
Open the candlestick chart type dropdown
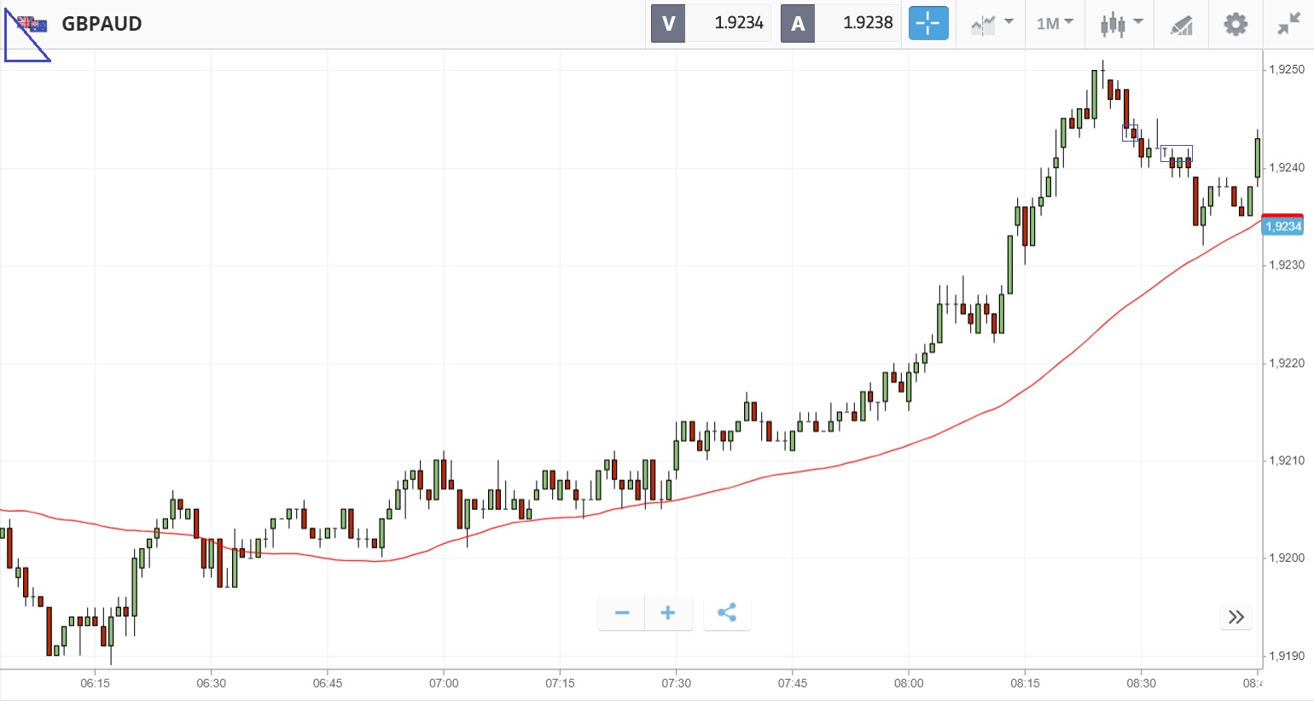click(1120, 23)
